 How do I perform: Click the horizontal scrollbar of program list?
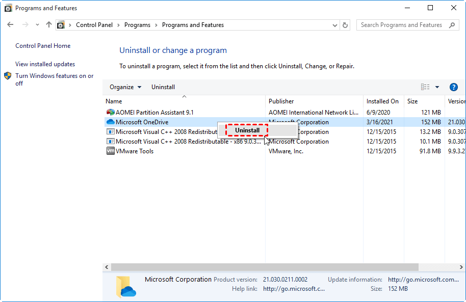(264, 267)
